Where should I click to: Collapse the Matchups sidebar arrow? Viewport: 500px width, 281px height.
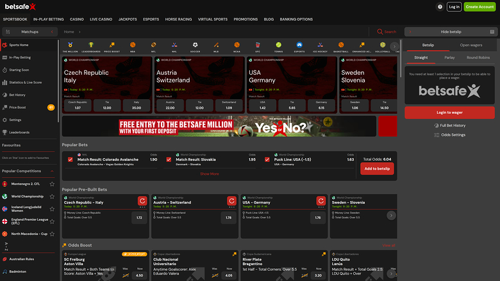pos(52,32)
